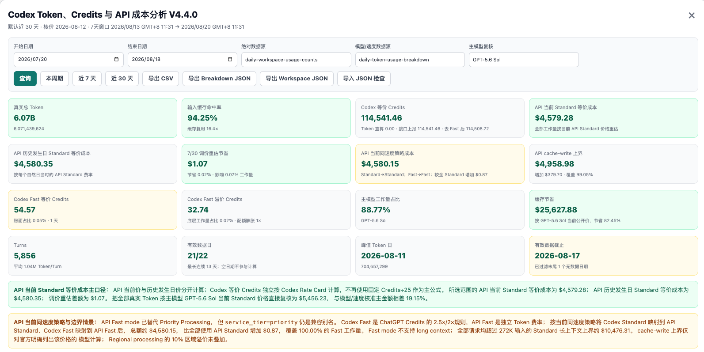Select the 近 7 天 range

coord(87,79)
